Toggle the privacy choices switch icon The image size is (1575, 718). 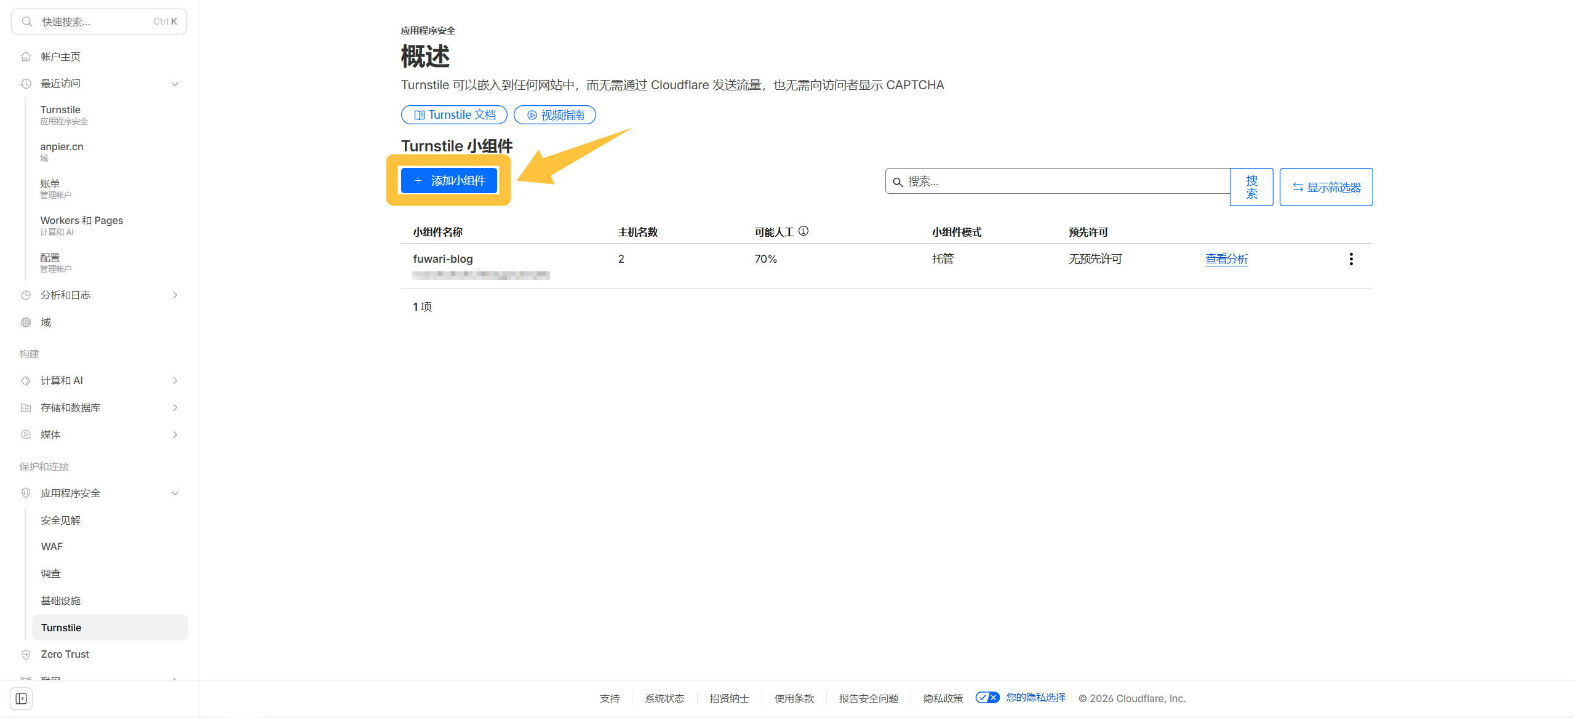click(x=987, y=698)
